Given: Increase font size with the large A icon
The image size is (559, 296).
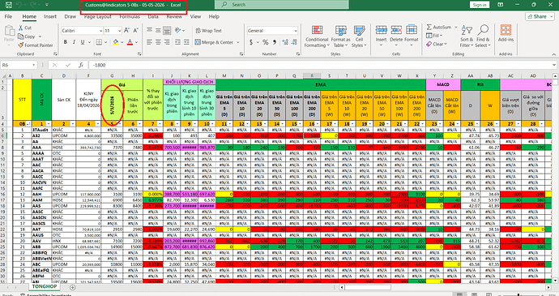Looking at the screenshot, I should [x=127, y=31].
